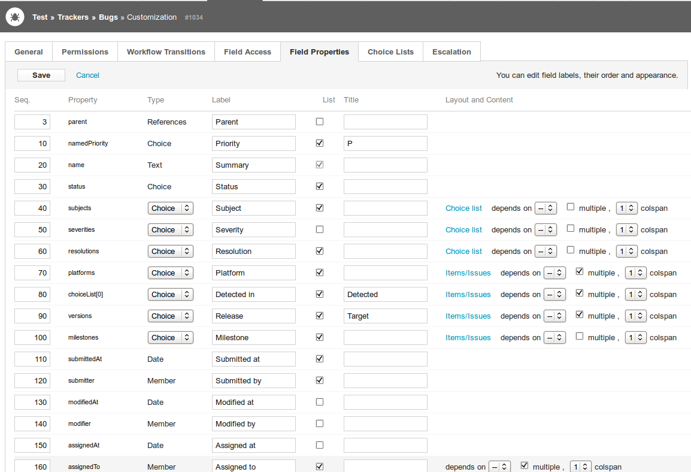Open the Type dropdown for resolutions

click(171, 251)
